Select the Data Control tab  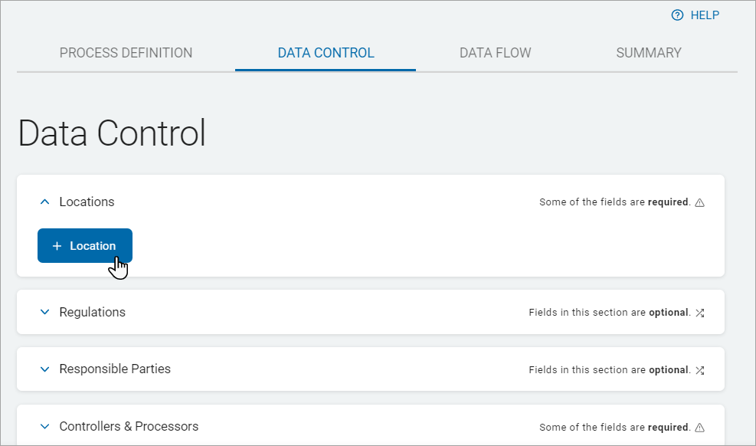(x=326, y=53)
